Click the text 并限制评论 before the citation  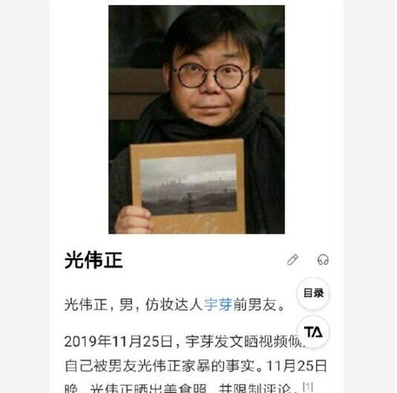(x=258, y=388)
